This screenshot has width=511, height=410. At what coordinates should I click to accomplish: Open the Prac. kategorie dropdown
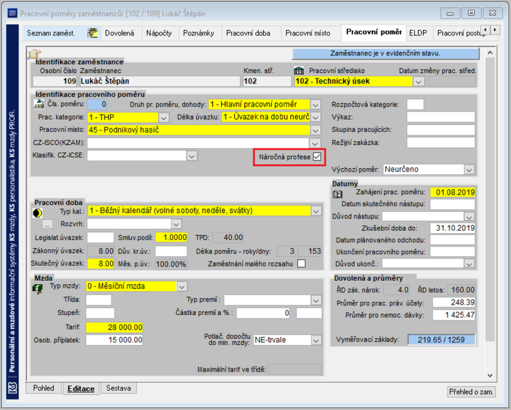tap(163, 118)
